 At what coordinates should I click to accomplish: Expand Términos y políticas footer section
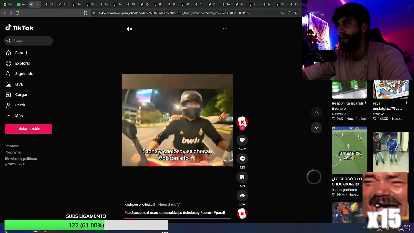21,159
